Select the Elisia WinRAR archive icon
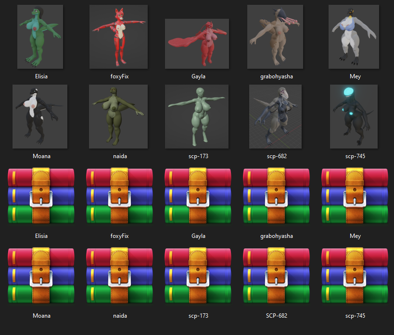Viewport: 394px width, 335px height. point(41,196)
